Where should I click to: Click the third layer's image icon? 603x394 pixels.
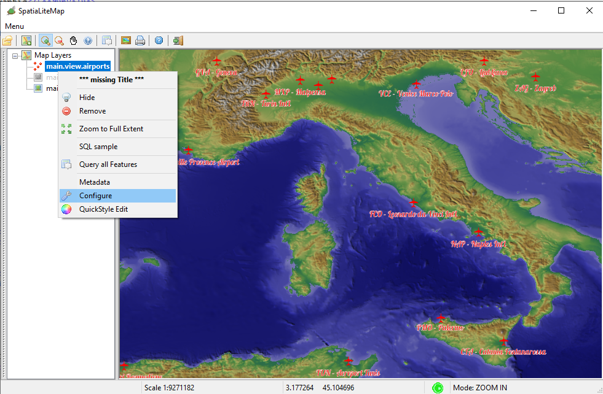coord(38,88)
